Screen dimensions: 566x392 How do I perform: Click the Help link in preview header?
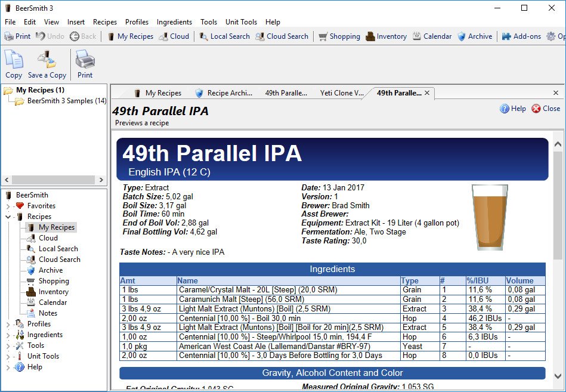coord(513,109)
